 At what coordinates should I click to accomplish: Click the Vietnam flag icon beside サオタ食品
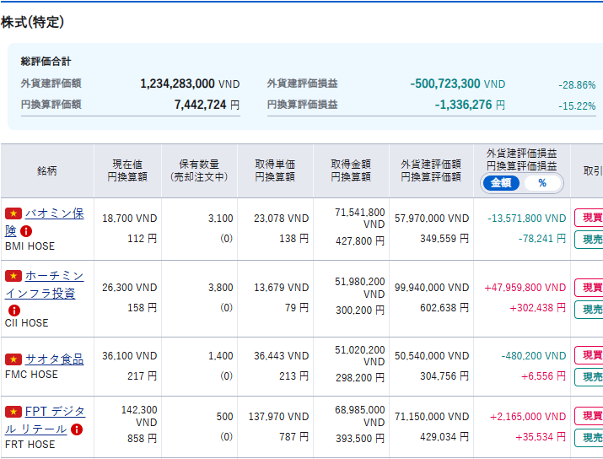click(13, 359)
